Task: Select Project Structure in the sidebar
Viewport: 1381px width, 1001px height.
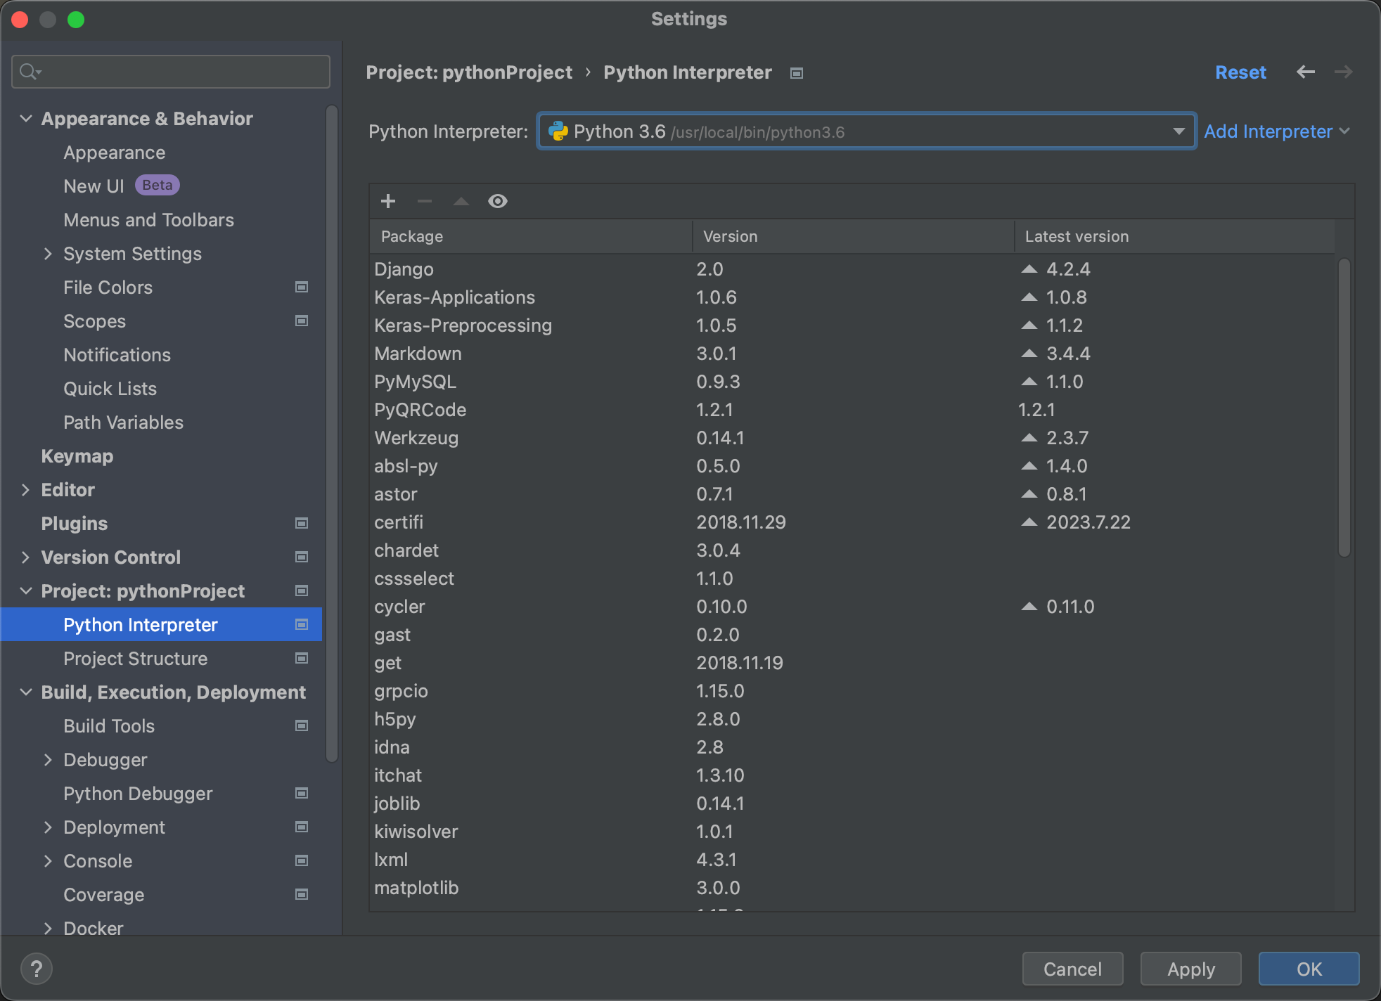Action: [x=135, y=659]
